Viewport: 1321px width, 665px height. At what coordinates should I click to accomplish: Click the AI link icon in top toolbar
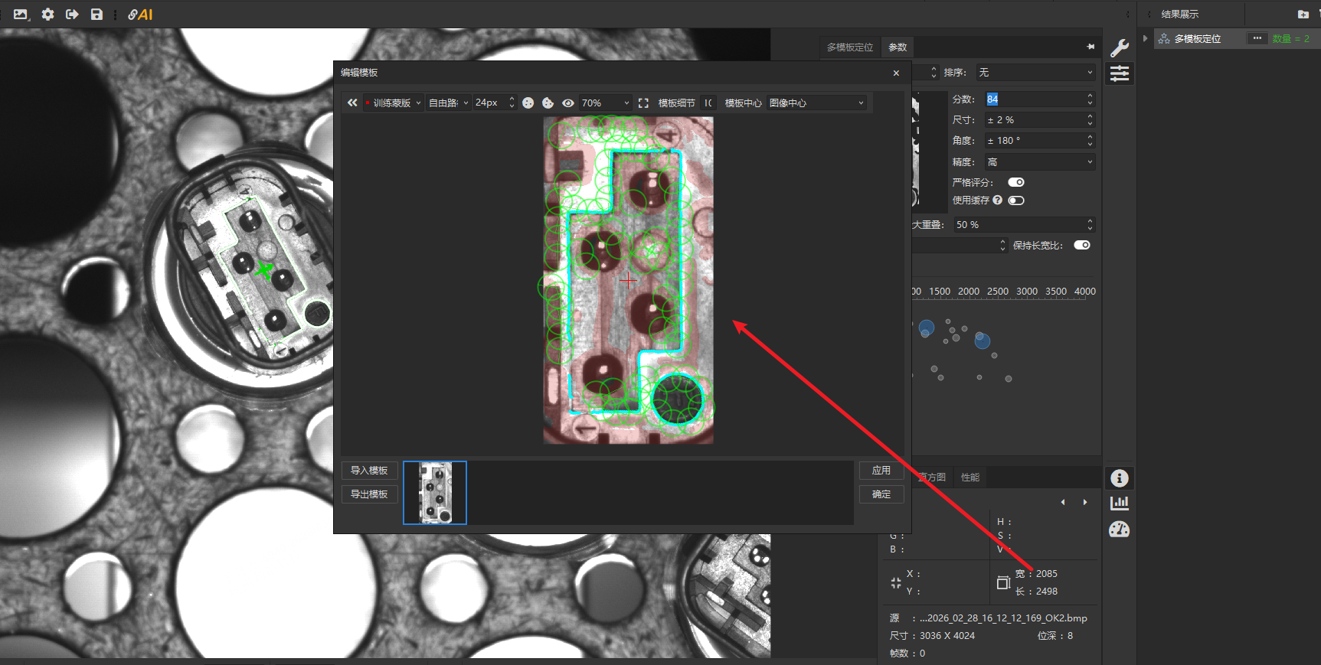pyautogui.click(x=140, y=15)
